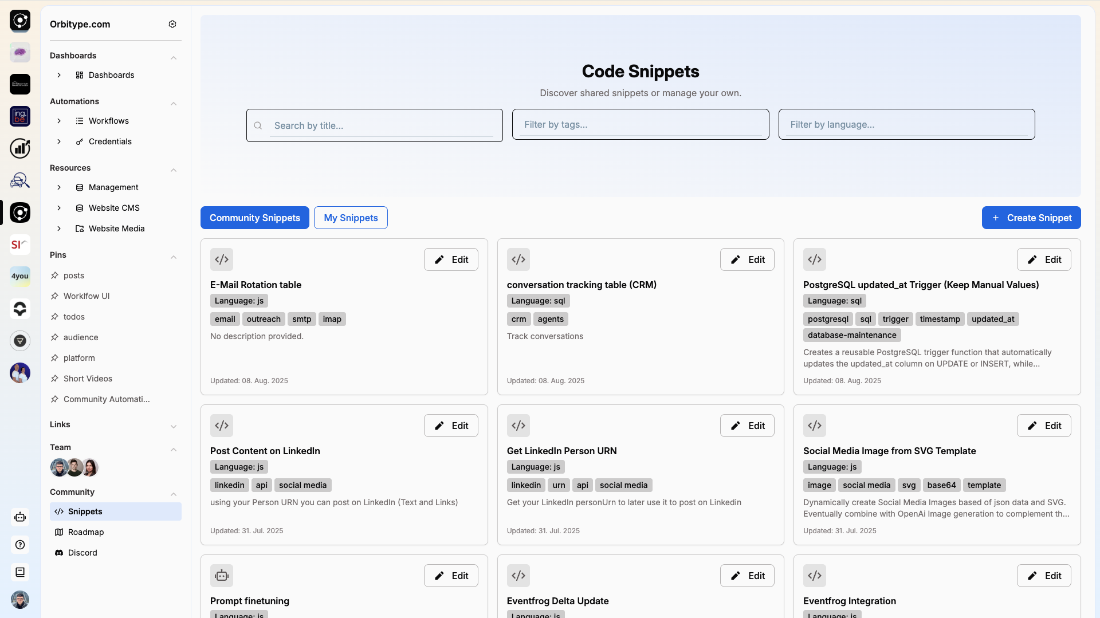Click the Create Snippet button
The width and height of the screenshot is (1100, 618).
[x=1031, y=218]
